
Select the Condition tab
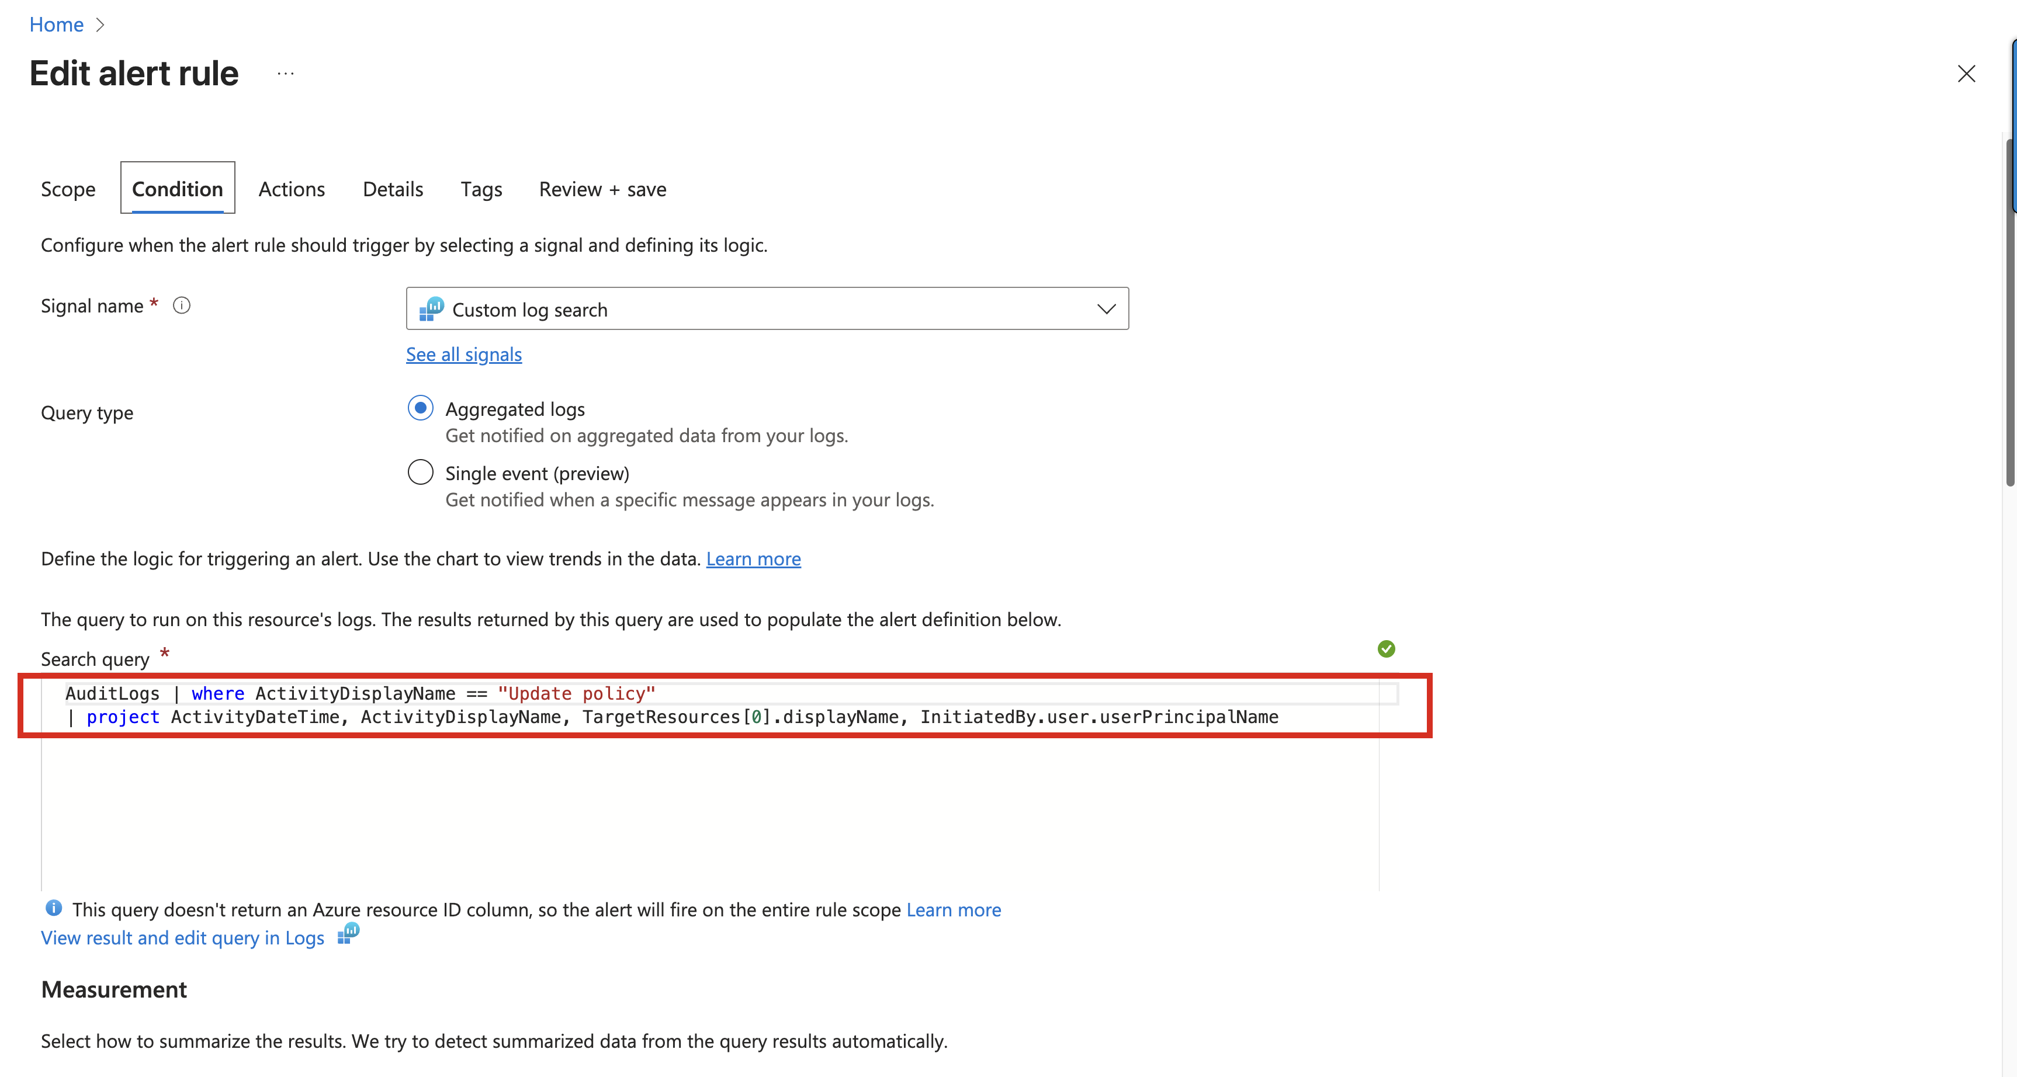click(178, 189)
